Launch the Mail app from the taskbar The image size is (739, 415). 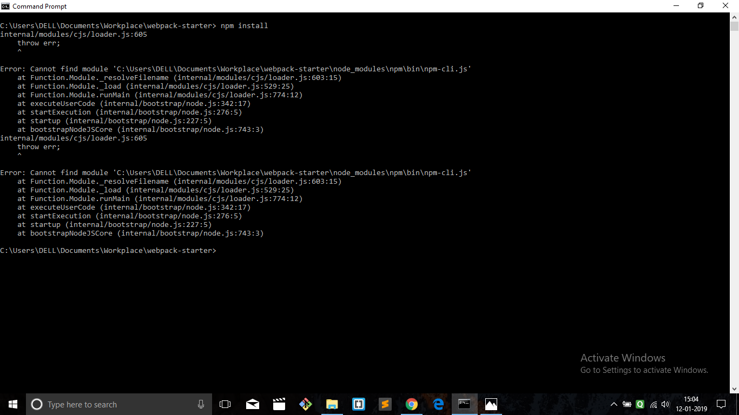coord(252,404)
